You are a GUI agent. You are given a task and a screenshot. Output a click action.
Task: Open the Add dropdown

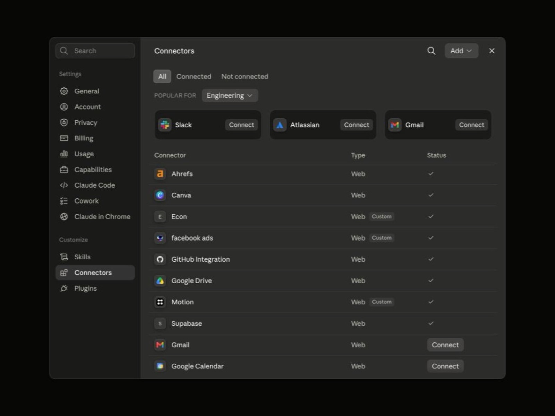click(x=461, y=51)
